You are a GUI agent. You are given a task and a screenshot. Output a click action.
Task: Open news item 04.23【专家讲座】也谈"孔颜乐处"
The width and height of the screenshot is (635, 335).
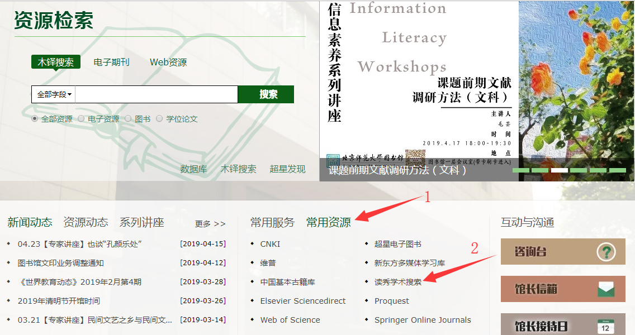tap(80, 244)
